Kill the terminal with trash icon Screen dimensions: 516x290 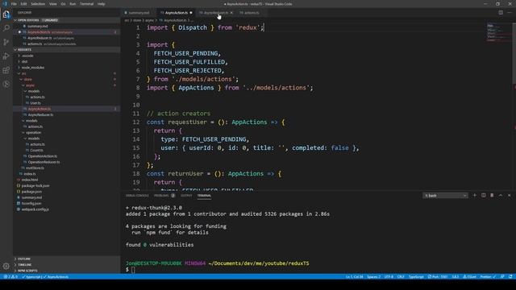(x=492, y=195)
